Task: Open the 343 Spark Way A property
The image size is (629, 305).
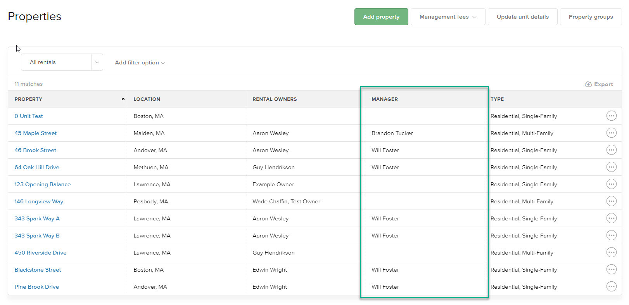Action: [x=37, y=218]
